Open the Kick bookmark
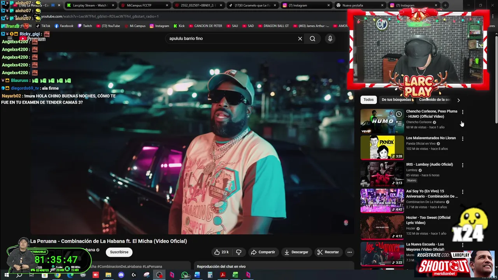 coord(179,26)
